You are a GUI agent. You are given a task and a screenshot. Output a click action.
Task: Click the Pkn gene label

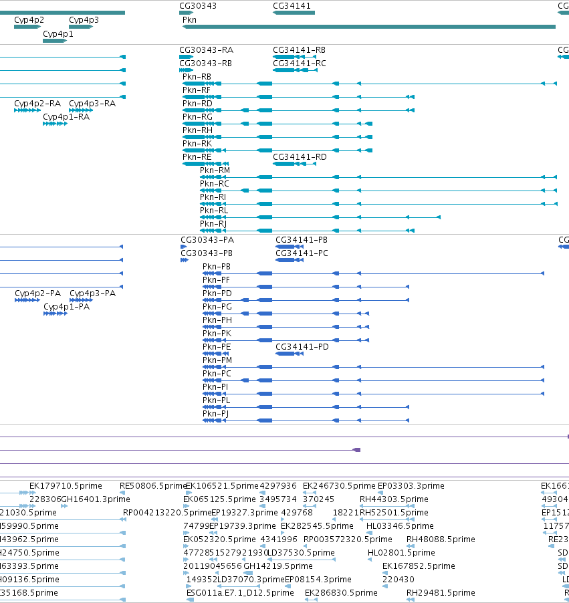click(189, 19)
